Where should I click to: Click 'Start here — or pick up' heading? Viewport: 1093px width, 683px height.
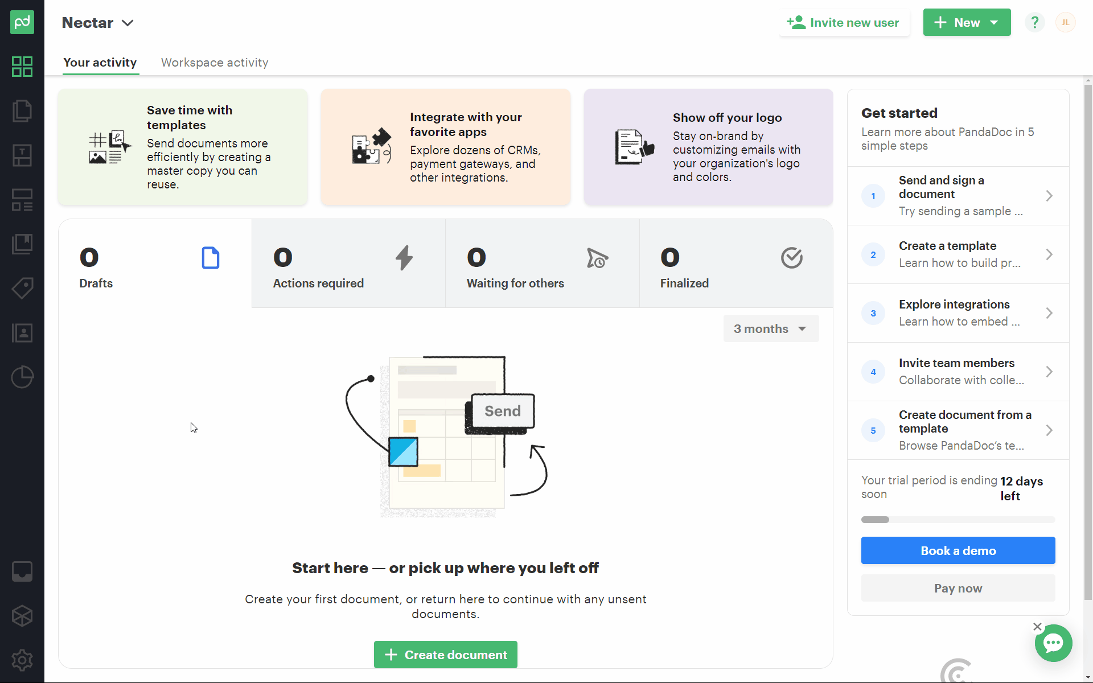445,568
